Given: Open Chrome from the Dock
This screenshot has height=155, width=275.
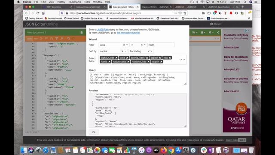Looking at the screenshot, I should (171, 150).
